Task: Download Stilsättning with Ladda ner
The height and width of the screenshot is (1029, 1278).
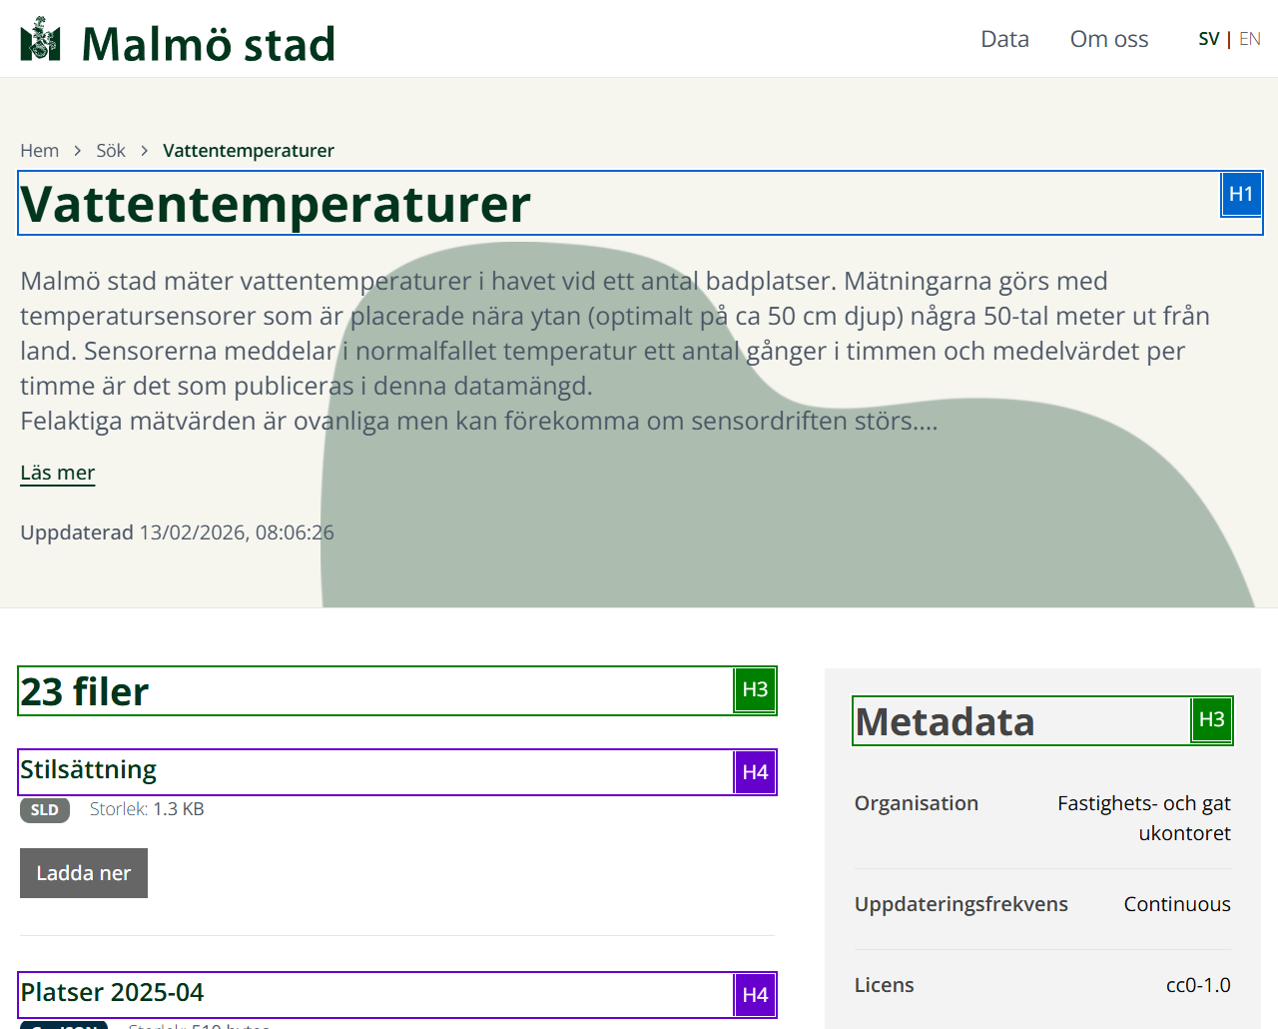Action: (84, 873)
